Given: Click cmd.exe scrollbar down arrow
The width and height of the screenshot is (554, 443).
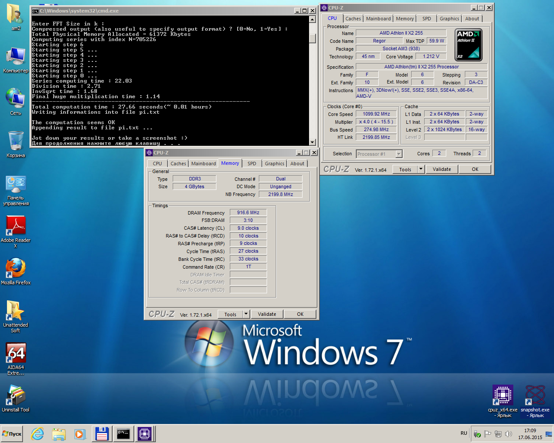Looking at the screenshot, I should pyautogui.click(x=312, y=142).
